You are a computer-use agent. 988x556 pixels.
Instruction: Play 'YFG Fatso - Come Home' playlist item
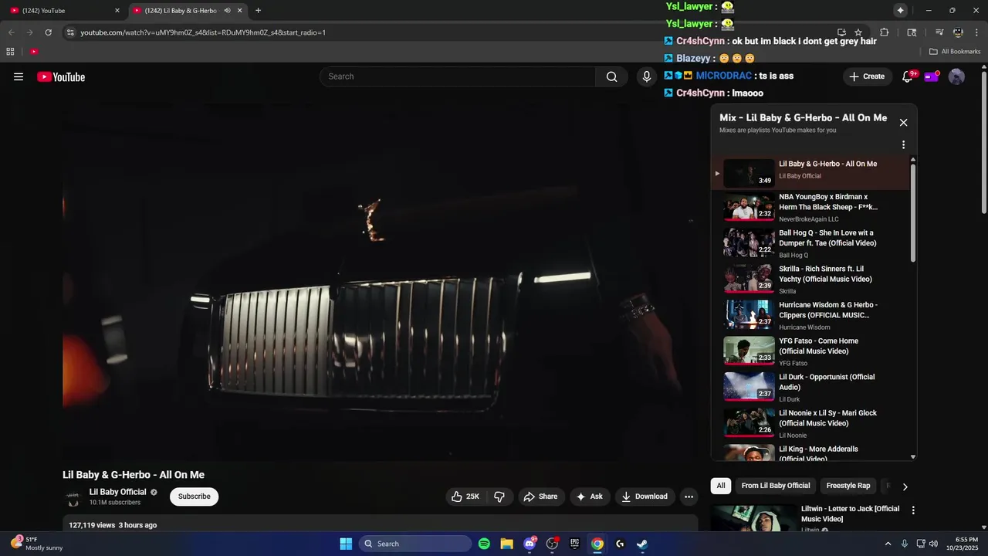pos(810,351)
